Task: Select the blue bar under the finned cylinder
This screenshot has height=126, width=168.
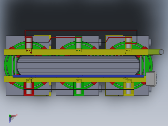Action: [78, 76]
